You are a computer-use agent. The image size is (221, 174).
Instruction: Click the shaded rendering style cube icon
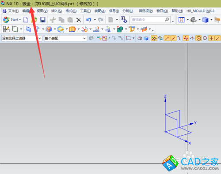(205, 19)
